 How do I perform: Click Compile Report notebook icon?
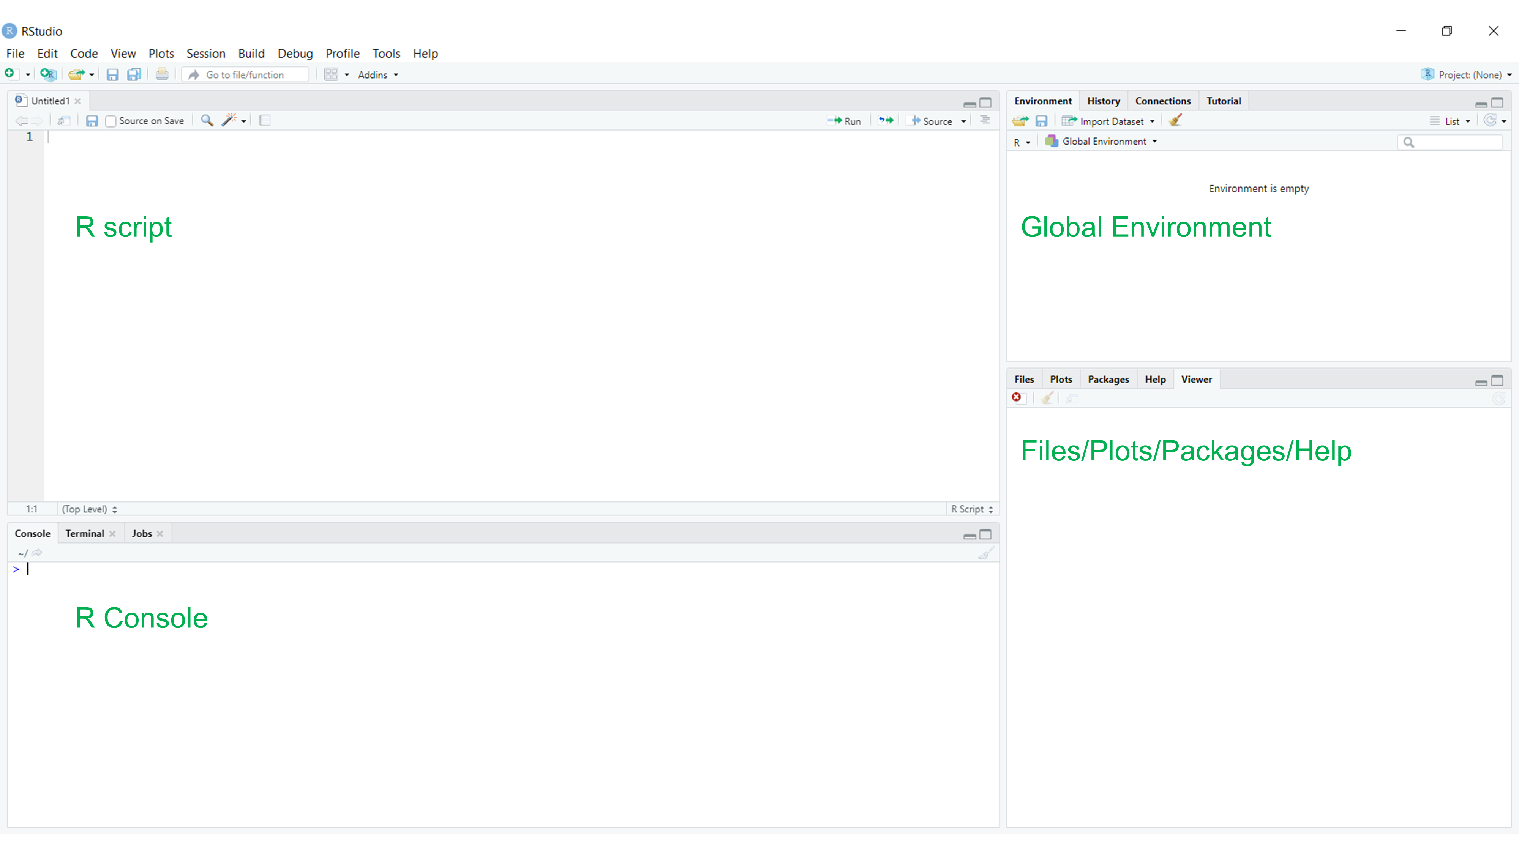(x=265, y=120)
